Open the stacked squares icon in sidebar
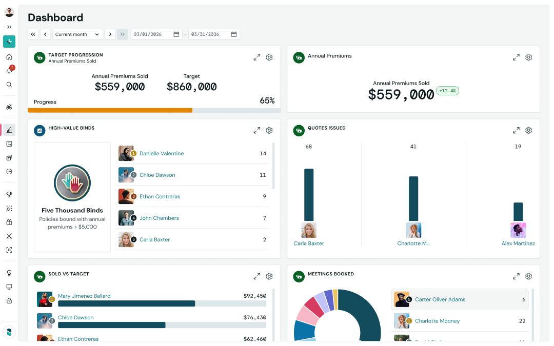Viewport: 554px width, 346px height. pos(9,158)
